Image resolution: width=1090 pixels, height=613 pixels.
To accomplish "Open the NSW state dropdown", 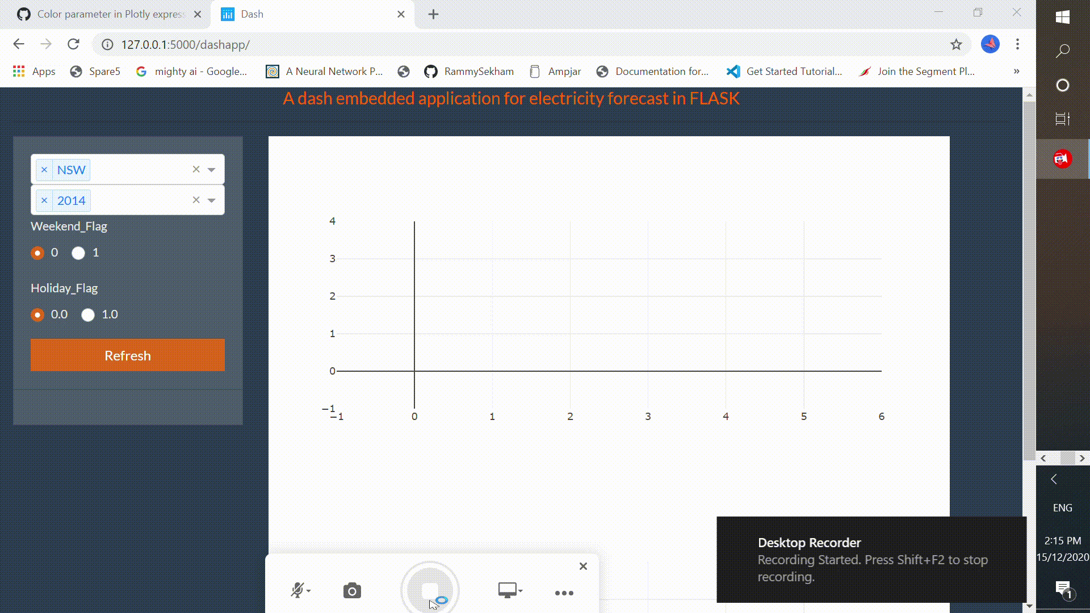I will tap(212, 169).
